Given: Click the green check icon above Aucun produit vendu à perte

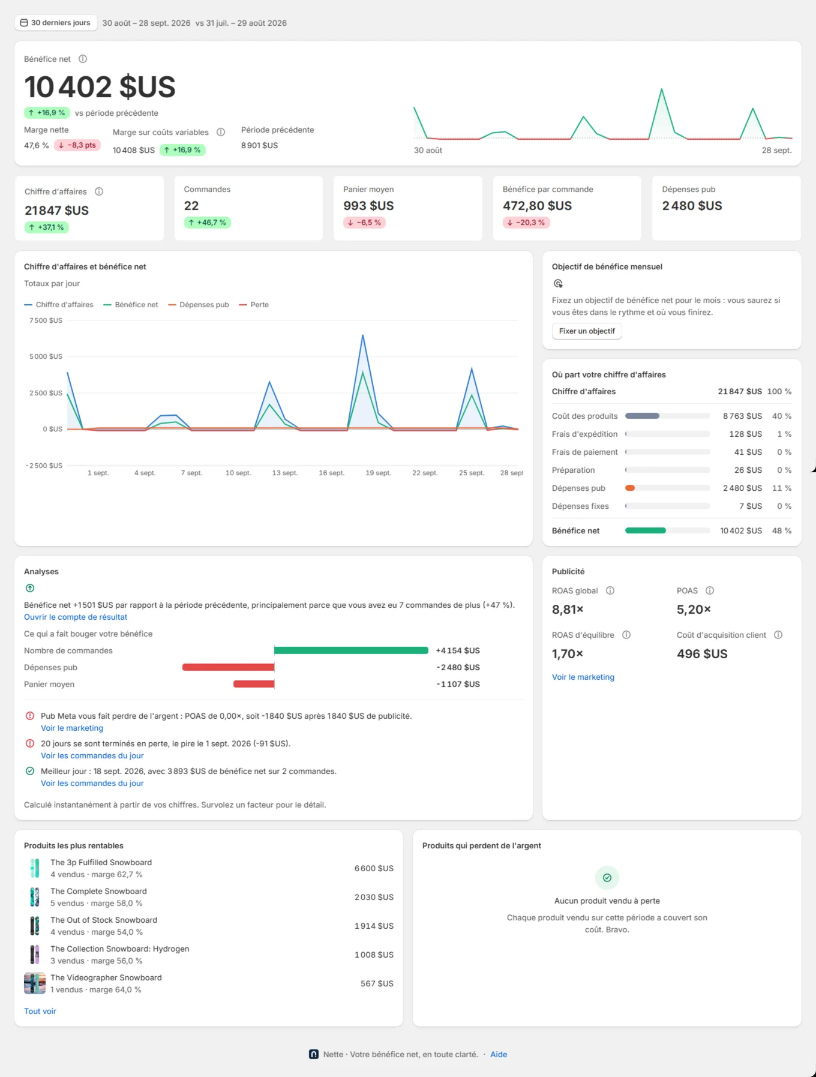Looking at the screenshot, I should pos(607,878).
